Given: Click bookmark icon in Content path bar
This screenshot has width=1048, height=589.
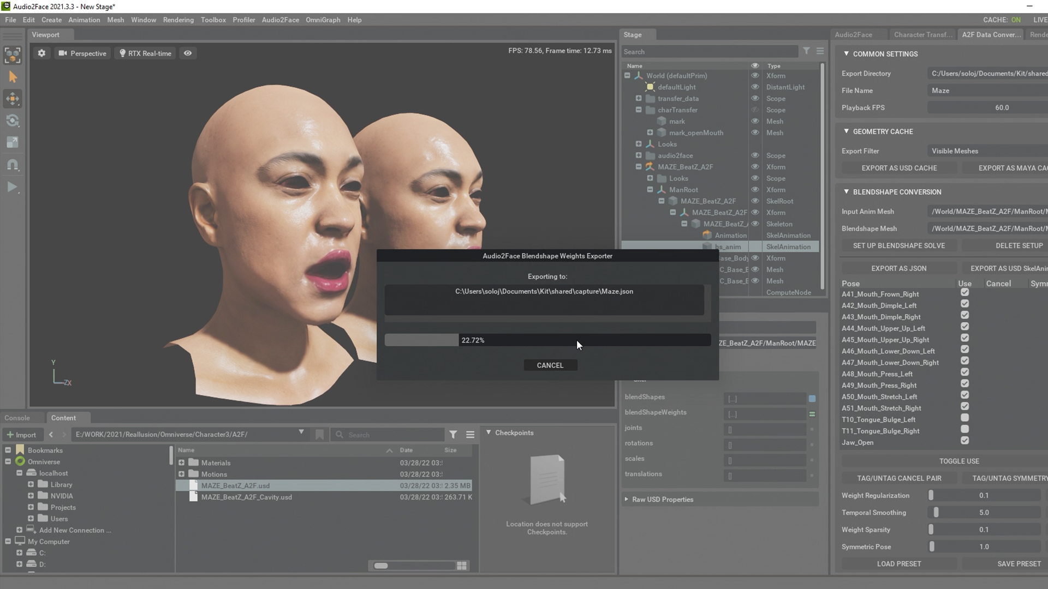Looking at the screenshot, I should coord(320,435).
